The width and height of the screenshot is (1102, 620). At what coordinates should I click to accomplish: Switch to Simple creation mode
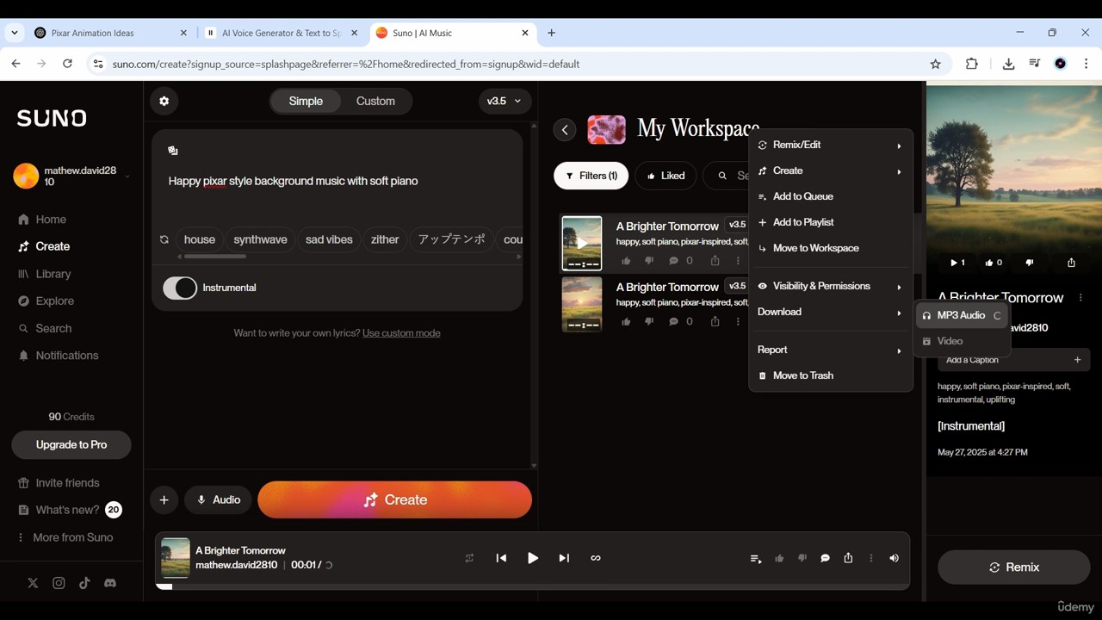(x=306, y=101)
